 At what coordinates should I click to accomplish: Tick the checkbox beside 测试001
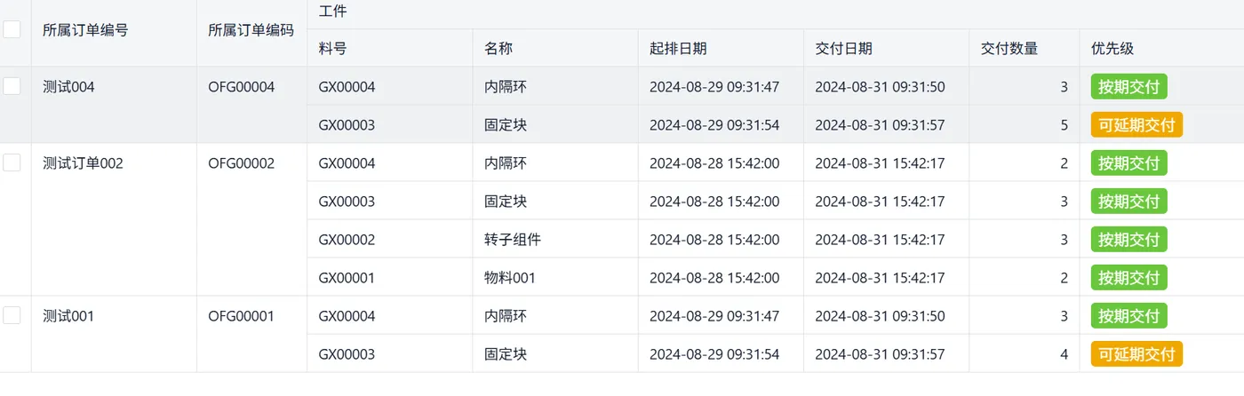click(x=12, y=315)
